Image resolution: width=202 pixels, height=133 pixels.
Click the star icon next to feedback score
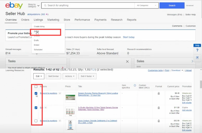[47, 14]
